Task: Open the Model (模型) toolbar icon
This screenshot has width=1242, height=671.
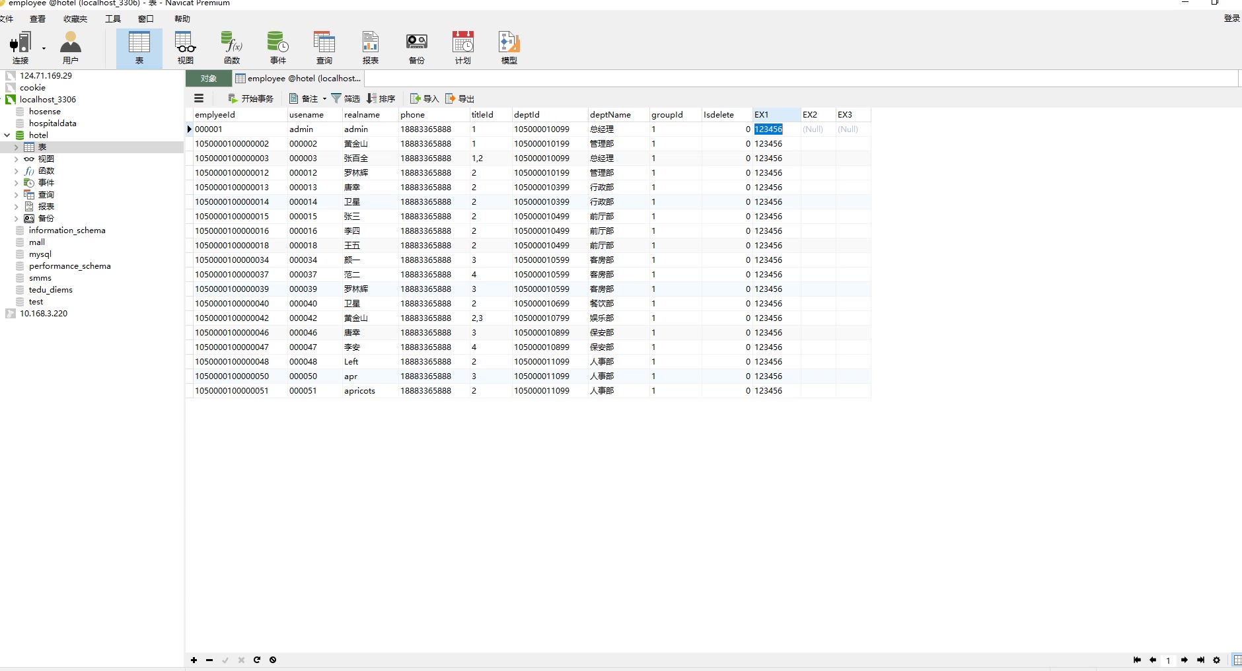Action: (509, 44)
